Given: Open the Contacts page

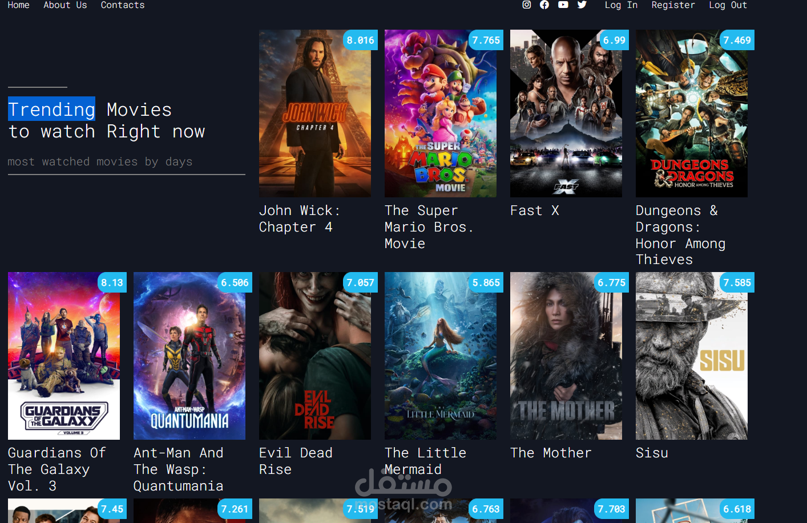Looking at the screenshot, I should click(123, 5).
